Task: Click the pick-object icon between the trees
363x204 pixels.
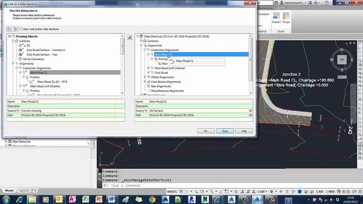Action: click(130, 37)
